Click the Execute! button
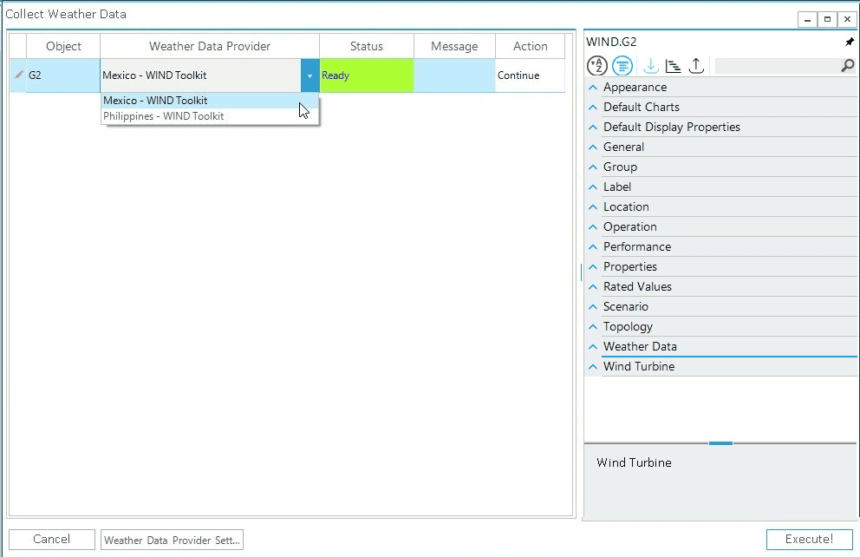Viewport: 860px width, 557px height. [810, 539]
